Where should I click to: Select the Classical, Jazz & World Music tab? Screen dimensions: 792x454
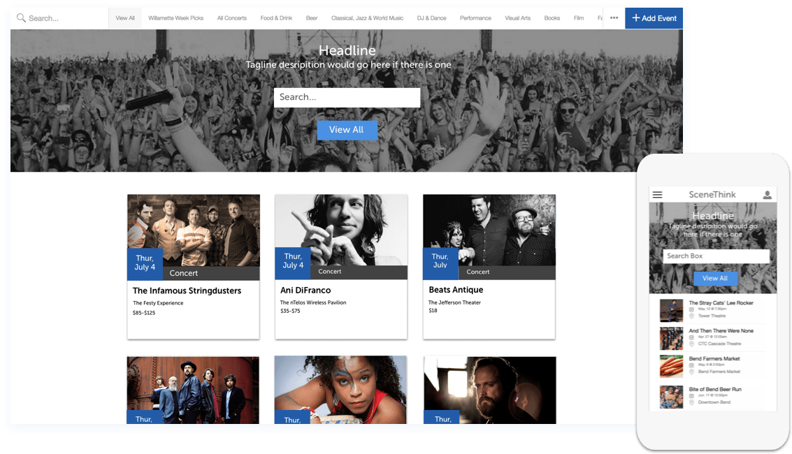(x=367, y=18)
